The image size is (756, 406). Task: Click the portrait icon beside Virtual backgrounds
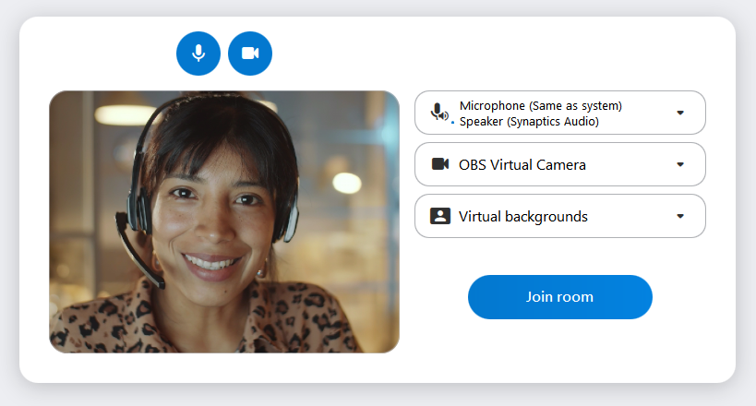(440, 216)
